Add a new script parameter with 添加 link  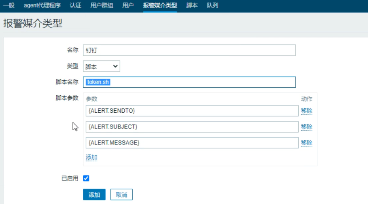click(x=92, y=157)
